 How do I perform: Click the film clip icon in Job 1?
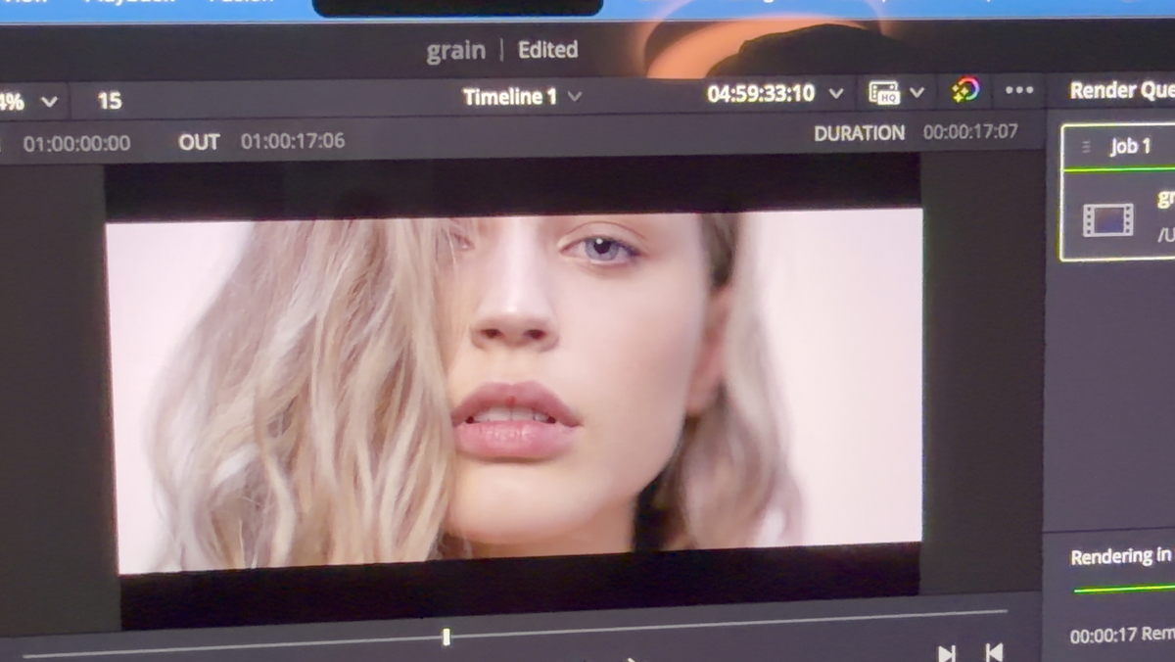[x=1107, y=219]
